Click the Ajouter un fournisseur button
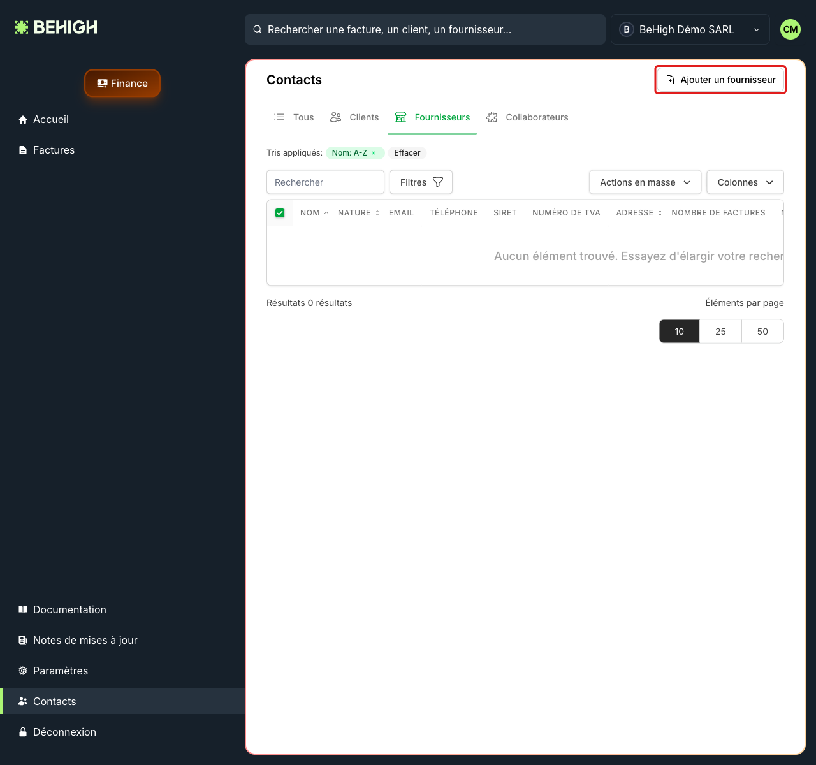This screenshot has height=765, width=816. click(720, 80)
